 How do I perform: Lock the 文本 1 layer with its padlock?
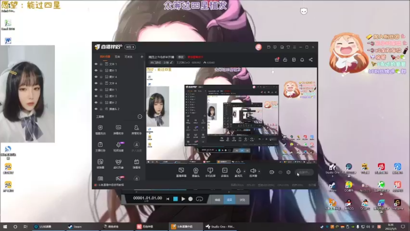pyautogui.click(x=101, y=64)
